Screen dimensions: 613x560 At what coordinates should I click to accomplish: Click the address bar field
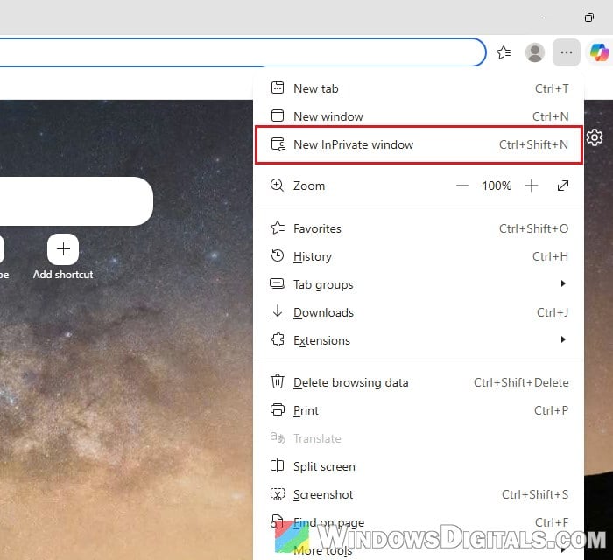click(243, 52)
